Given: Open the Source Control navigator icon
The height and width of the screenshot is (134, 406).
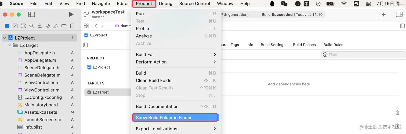Looking at the screenshot, I should tap(15, 26).
